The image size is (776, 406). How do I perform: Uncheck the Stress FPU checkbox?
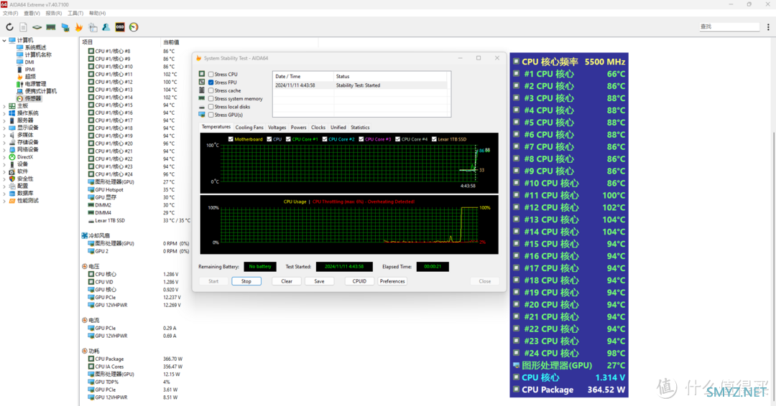(211, 82)
